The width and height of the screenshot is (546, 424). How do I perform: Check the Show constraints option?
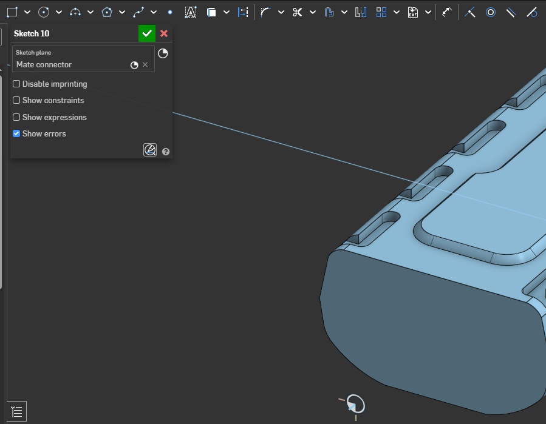pyautogui.click(x=17, y=100)
